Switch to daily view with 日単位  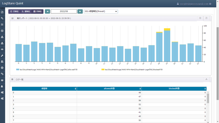click(14, 12)
